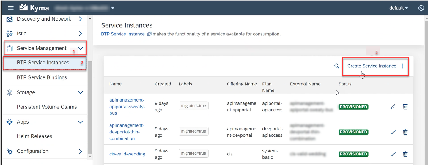Open the default namespace dropdown
The image size is (428, 165).
pyautogui.click(x=399, y=8)
